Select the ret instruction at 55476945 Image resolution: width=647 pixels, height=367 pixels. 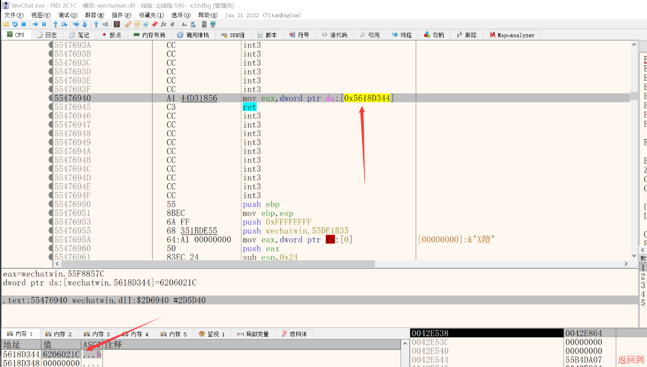249,107
